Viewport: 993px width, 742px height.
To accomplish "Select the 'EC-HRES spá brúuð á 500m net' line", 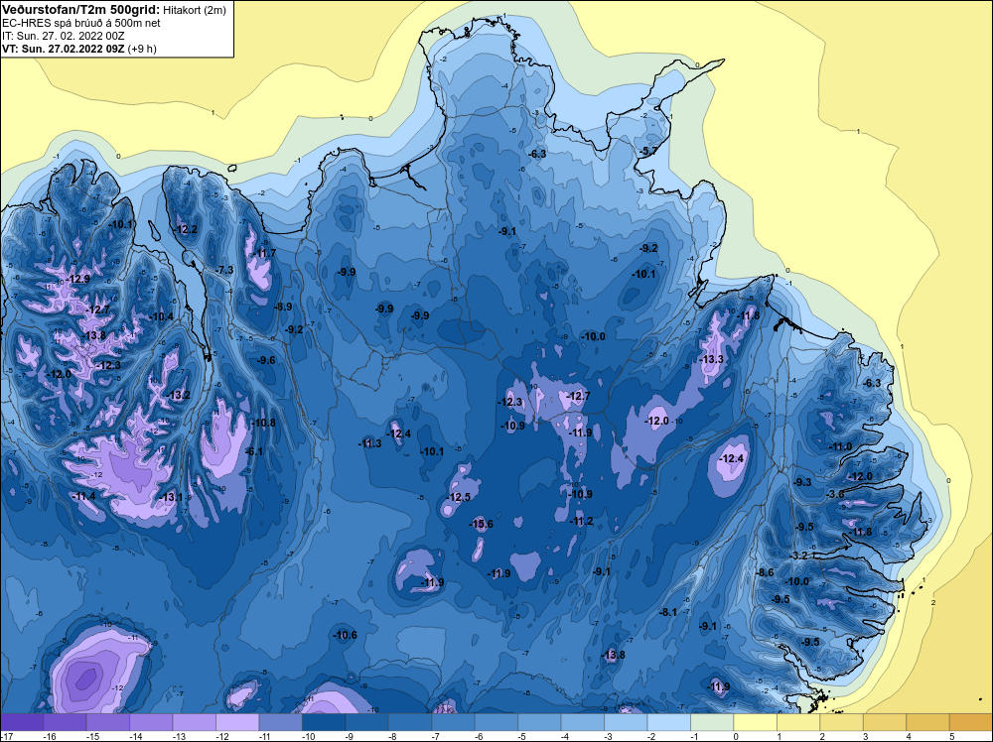I will click(x=81, y=23).
